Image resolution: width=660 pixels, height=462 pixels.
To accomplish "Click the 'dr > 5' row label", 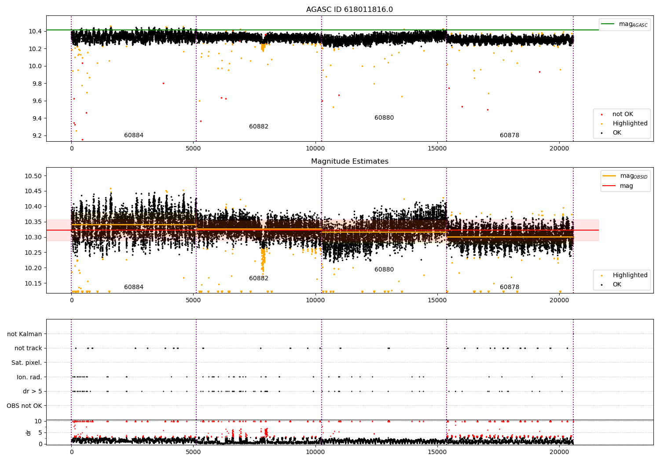I will [33, 392].
